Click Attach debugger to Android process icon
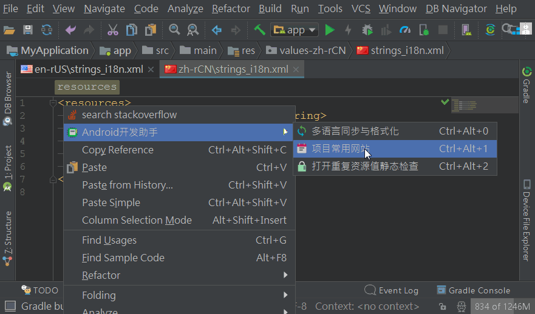Screen dimensions: 535x314 (x=424, y=30)
